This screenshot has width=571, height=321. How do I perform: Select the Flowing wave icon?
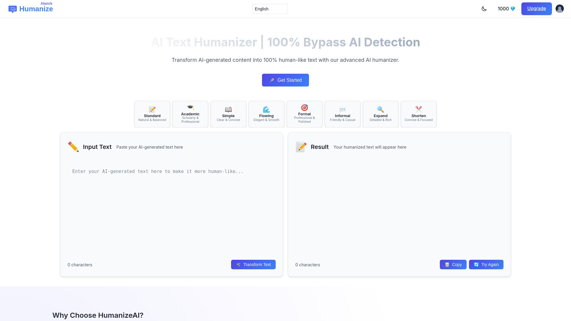click(x=266, y=109)
